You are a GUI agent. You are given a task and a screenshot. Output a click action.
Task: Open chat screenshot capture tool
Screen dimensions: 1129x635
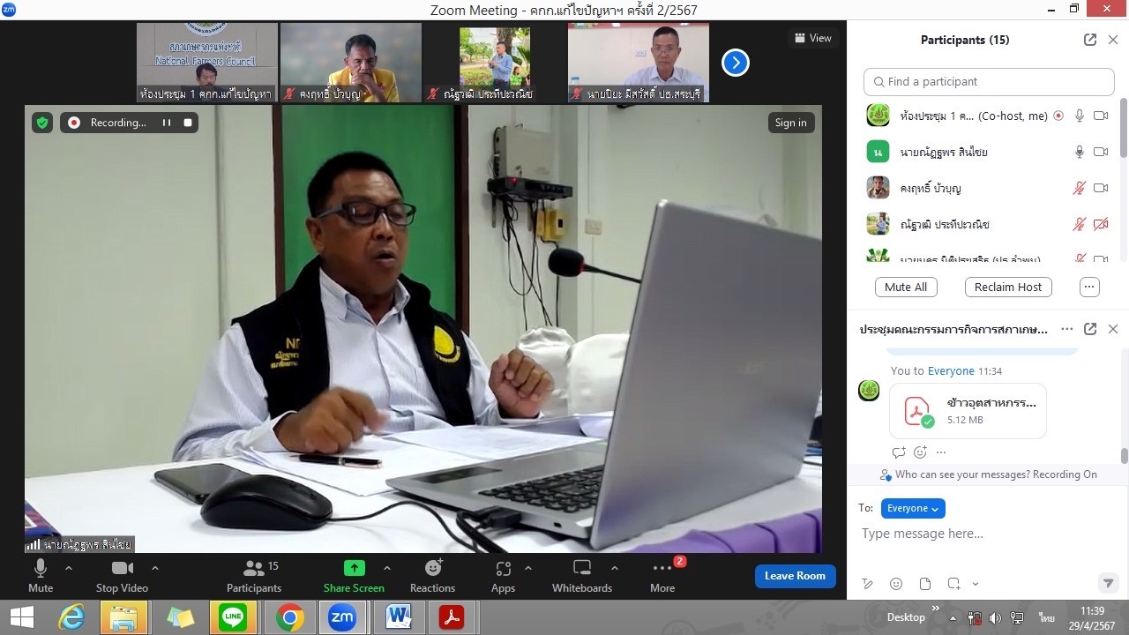(953, 584)
